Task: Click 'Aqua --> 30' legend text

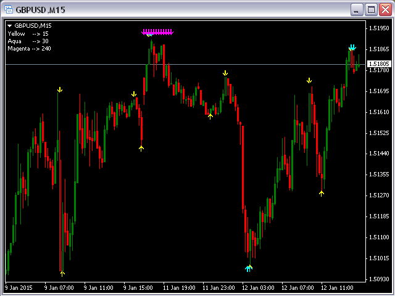Action: tap(28, 41)
